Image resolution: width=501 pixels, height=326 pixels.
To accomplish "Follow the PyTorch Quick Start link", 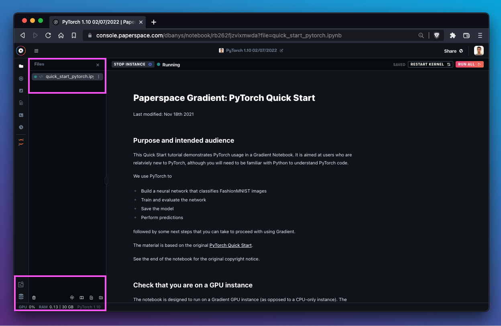I will [x=230, y=245].
